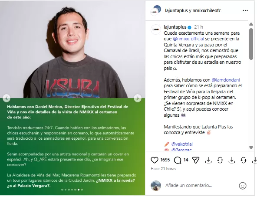Click the Añade un comentario input field

(197, 186)
